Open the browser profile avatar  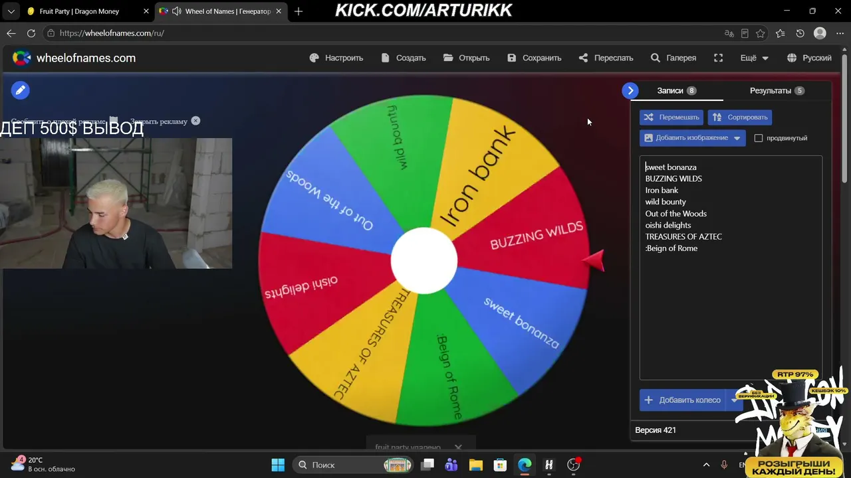(820, 33)
